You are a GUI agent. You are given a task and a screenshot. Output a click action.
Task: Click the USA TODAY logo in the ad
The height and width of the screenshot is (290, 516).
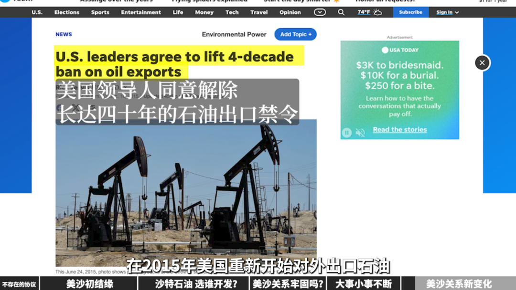coord(400,50)
